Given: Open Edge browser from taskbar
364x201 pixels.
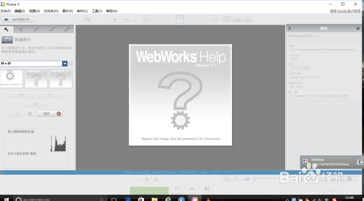Looking at the screenshot, I should (x=128, y=199).
